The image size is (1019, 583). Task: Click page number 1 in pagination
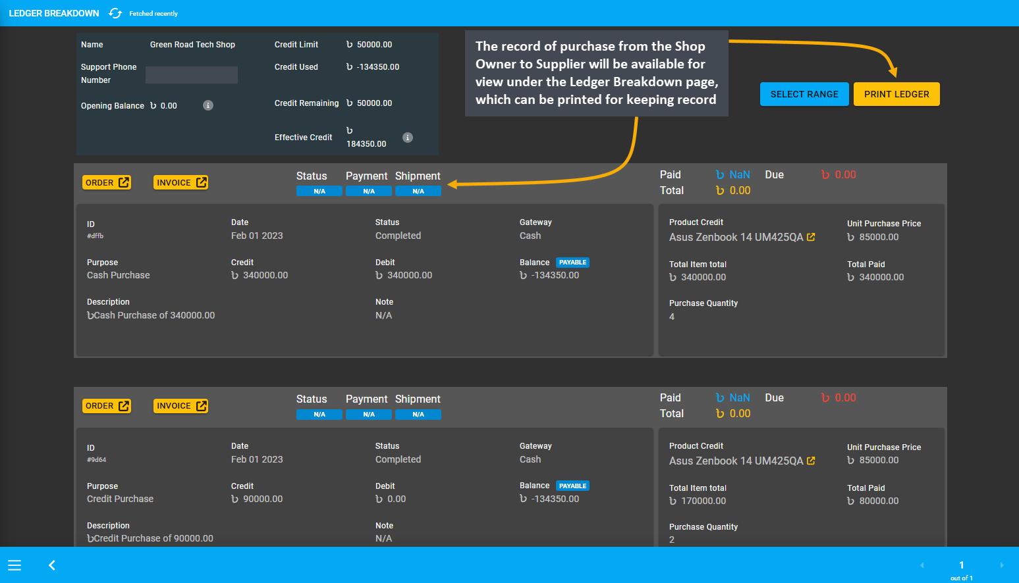(962, 565)
